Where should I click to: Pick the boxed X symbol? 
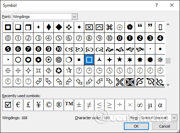point(89,27)
